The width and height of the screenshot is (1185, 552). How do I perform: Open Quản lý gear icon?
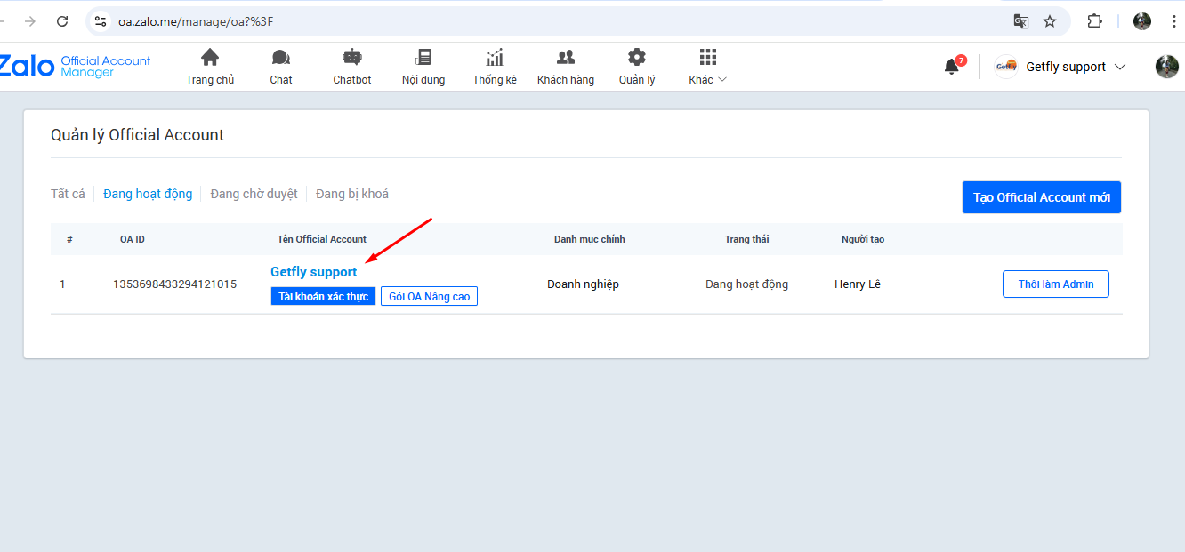click(637, 58)
